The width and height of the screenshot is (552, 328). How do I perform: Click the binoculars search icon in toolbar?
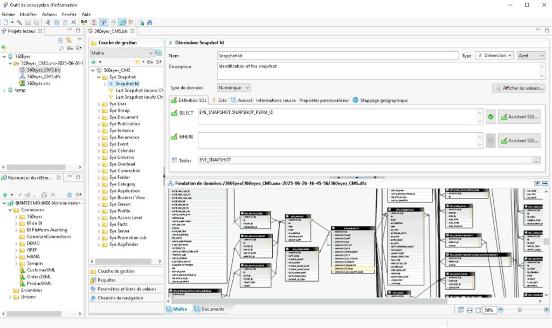(150, 23)
